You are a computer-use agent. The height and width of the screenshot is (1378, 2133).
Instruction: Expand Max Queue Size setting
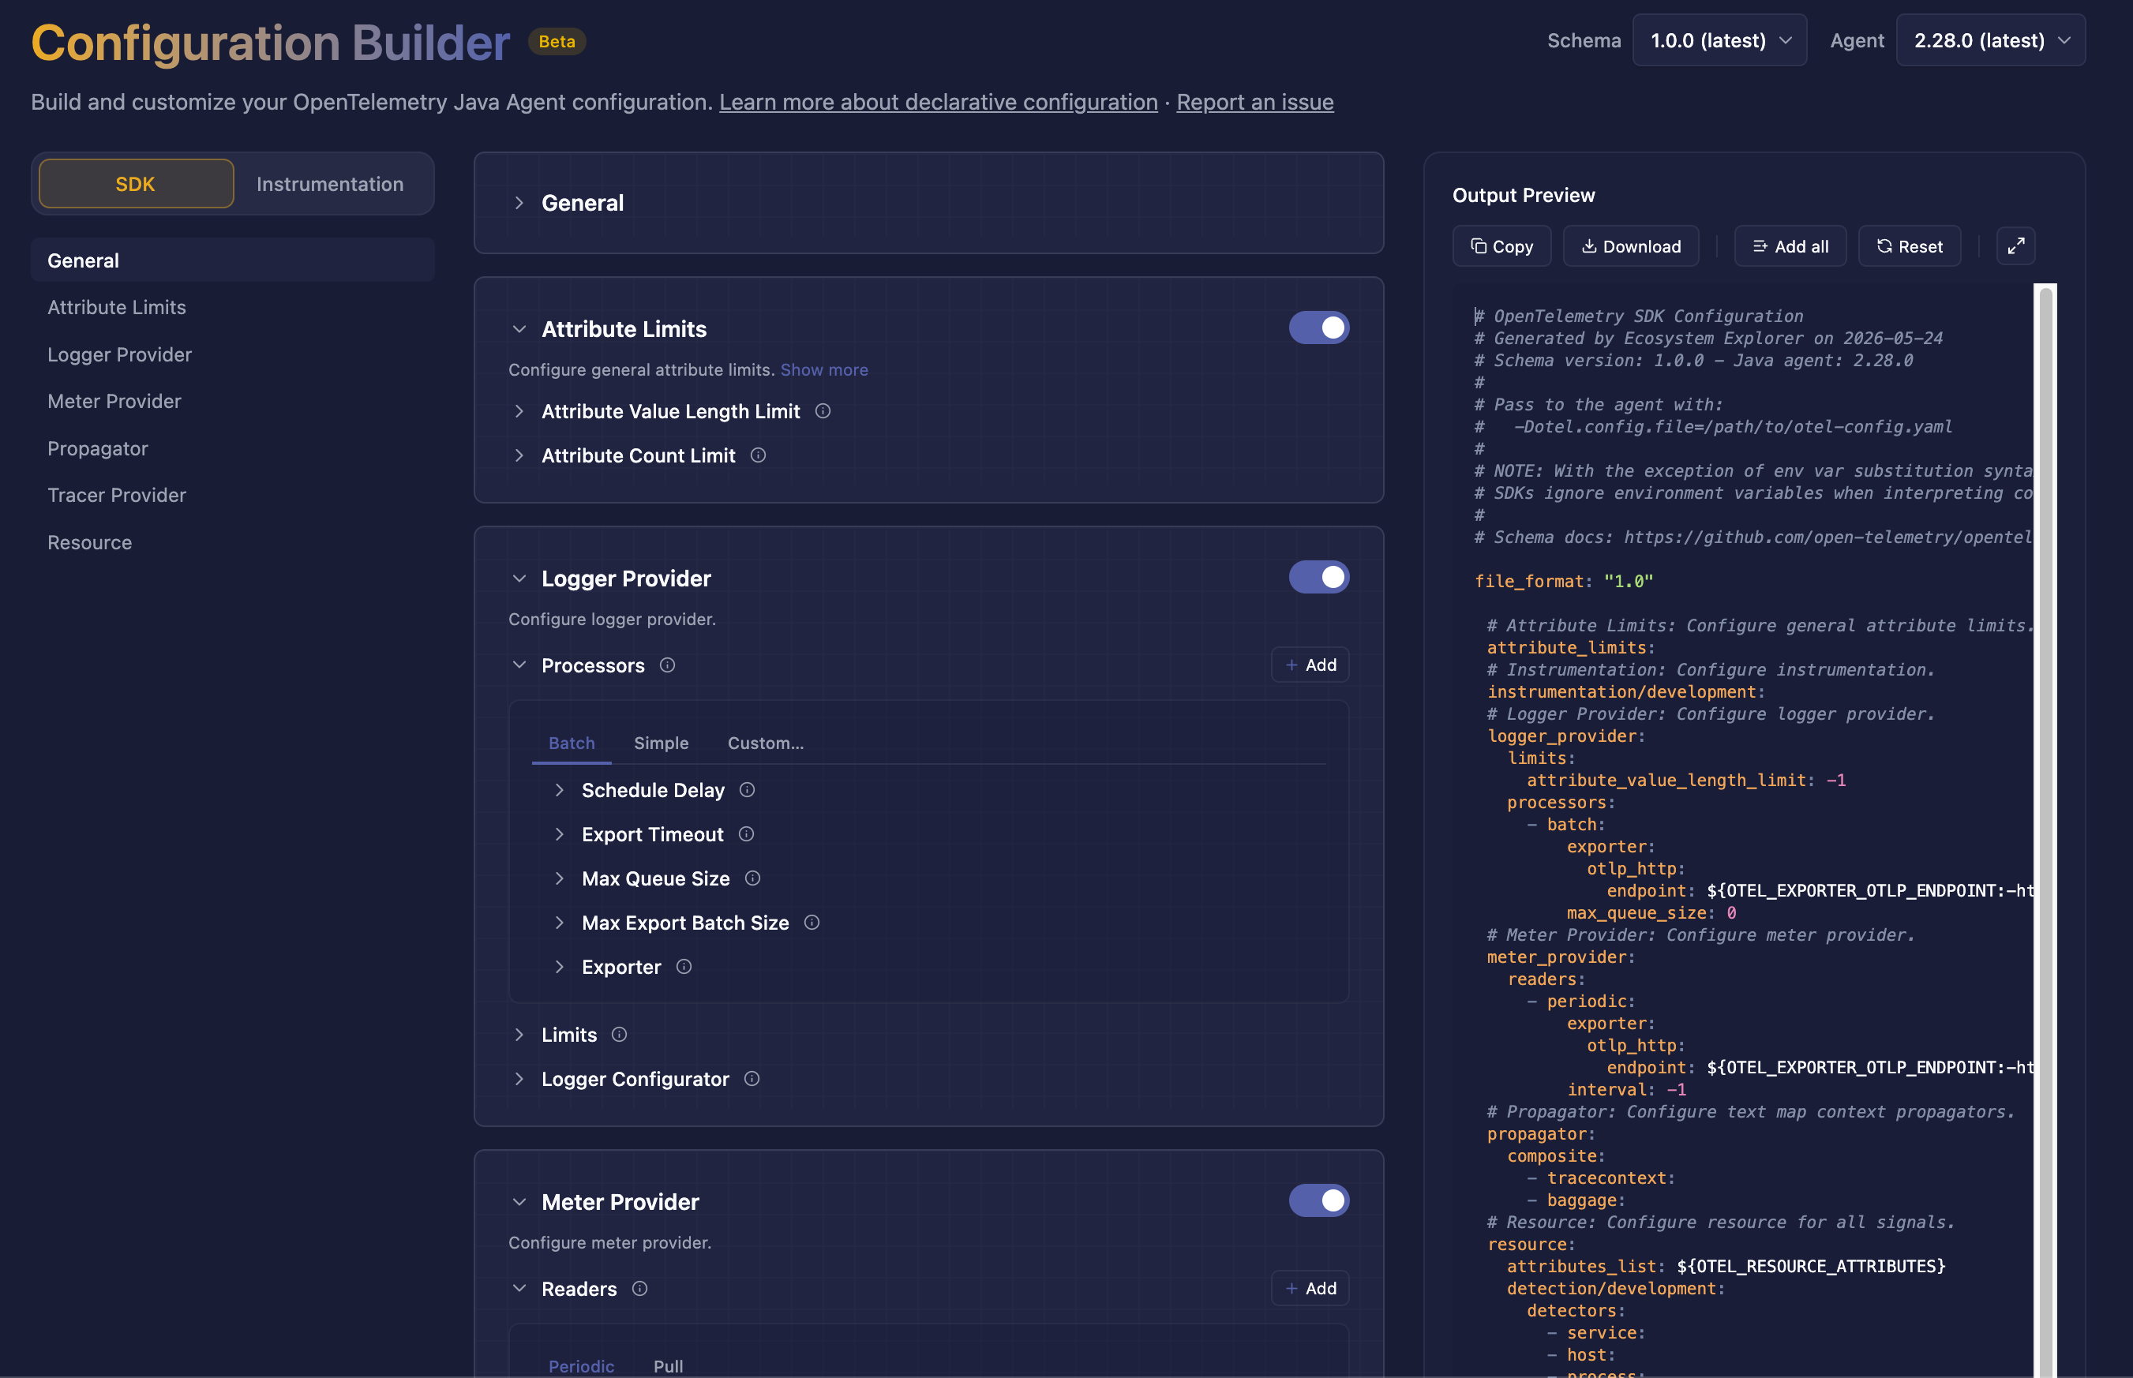(560, 878)
